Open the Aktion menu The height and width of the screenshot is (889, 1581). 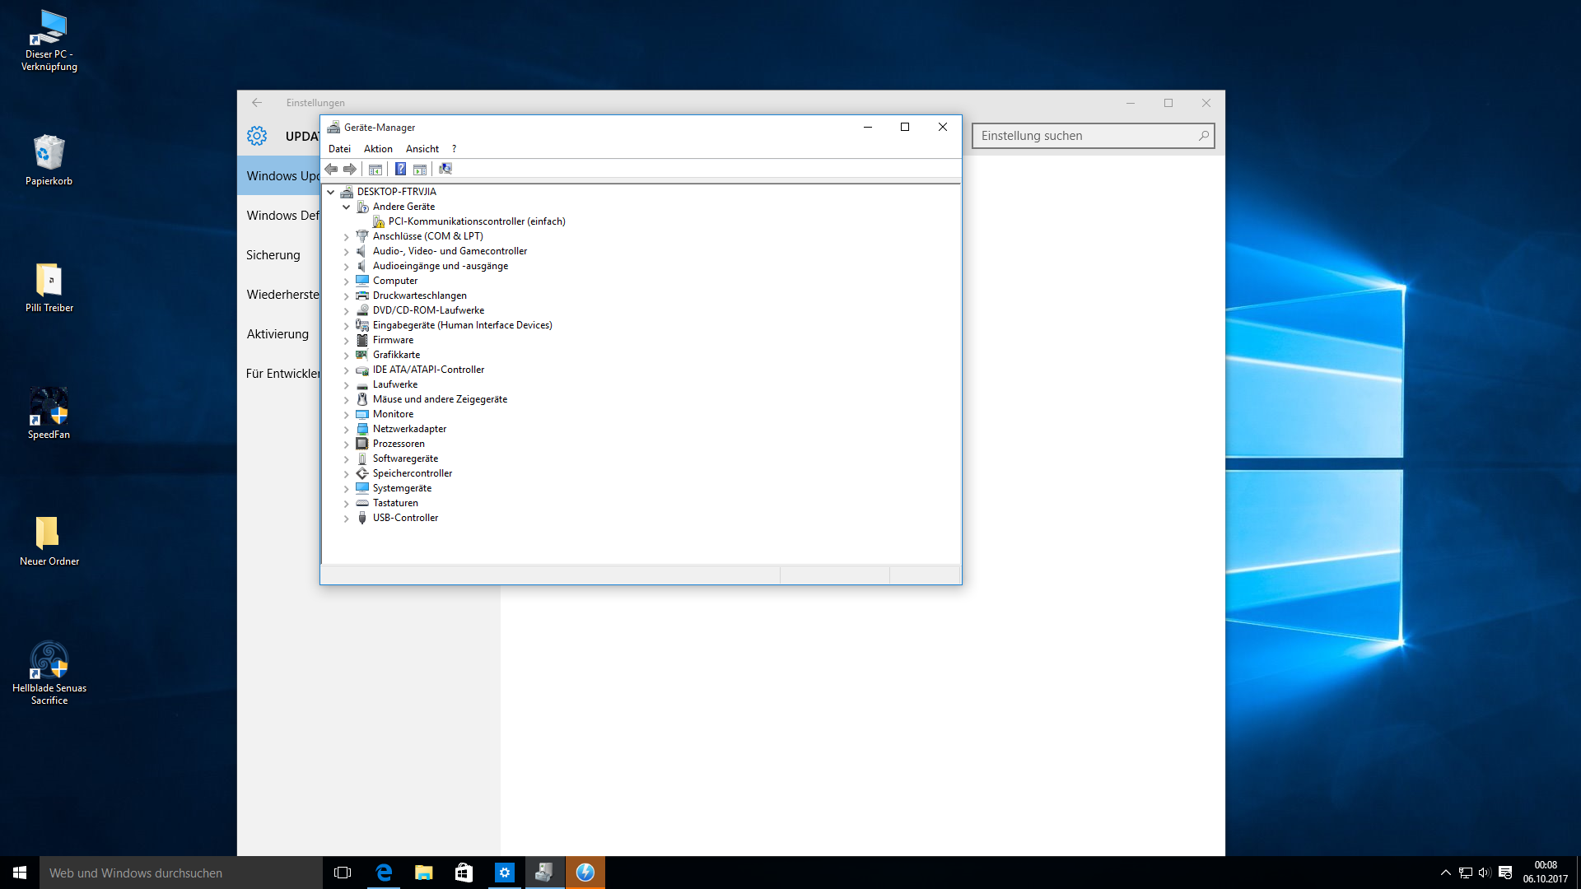pos(378,149)
